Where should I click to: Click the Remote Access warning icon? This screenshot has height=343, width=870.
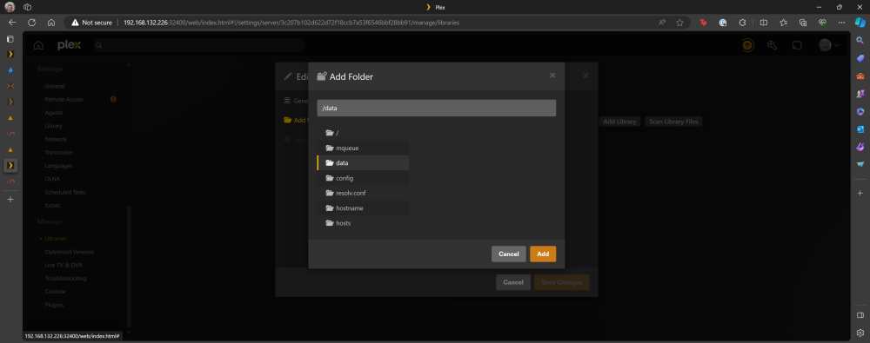pos(113,99)
